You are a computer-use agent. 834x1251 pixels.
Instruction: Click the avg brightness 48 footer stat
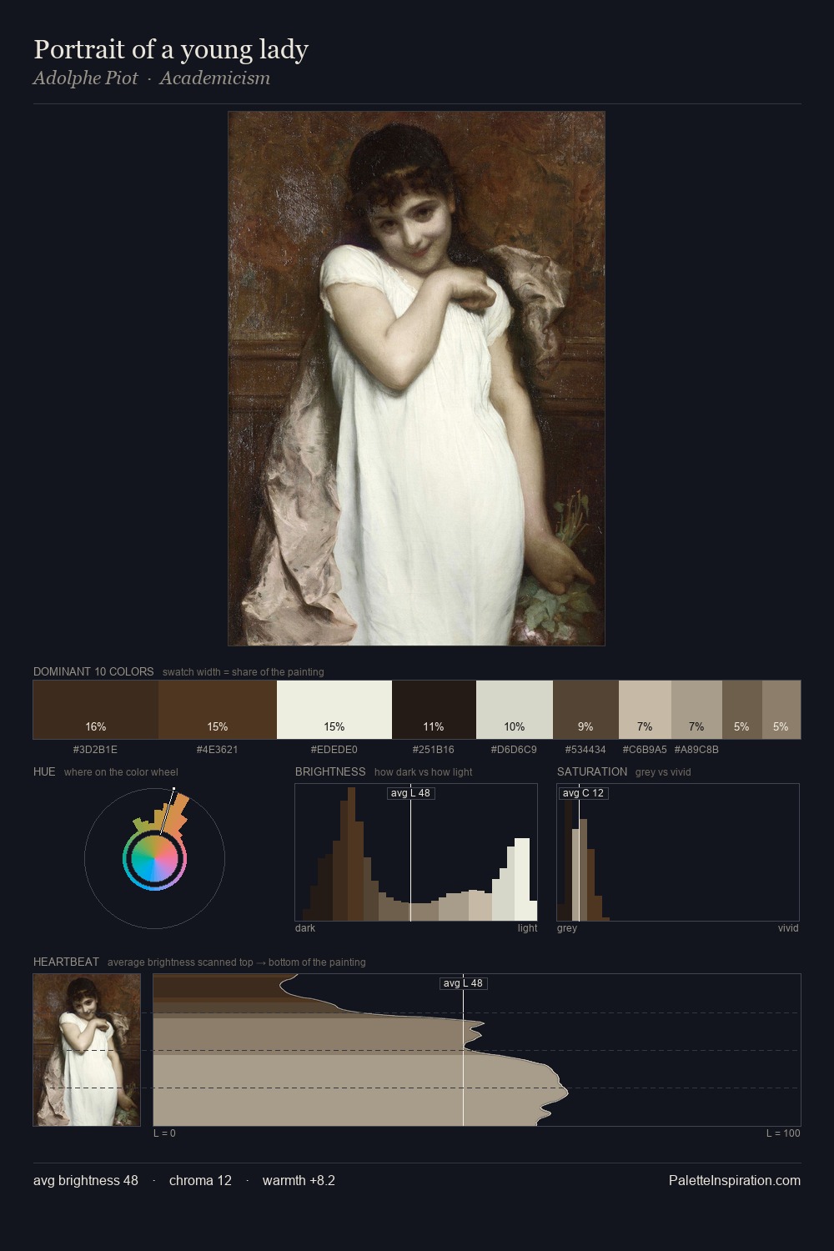(x=86, y=1180)
